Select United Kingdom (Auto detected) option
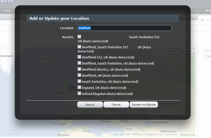Viewport: 211px width, 138px height. tap(79, 93)
